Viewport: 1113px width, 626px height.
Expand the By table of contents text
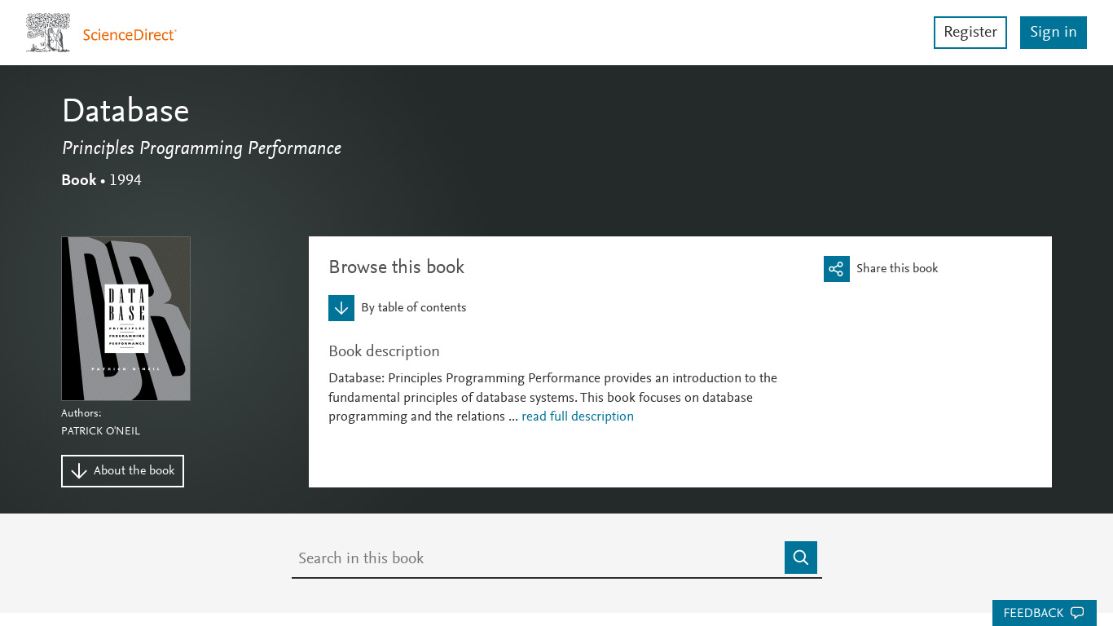point(413,308)
